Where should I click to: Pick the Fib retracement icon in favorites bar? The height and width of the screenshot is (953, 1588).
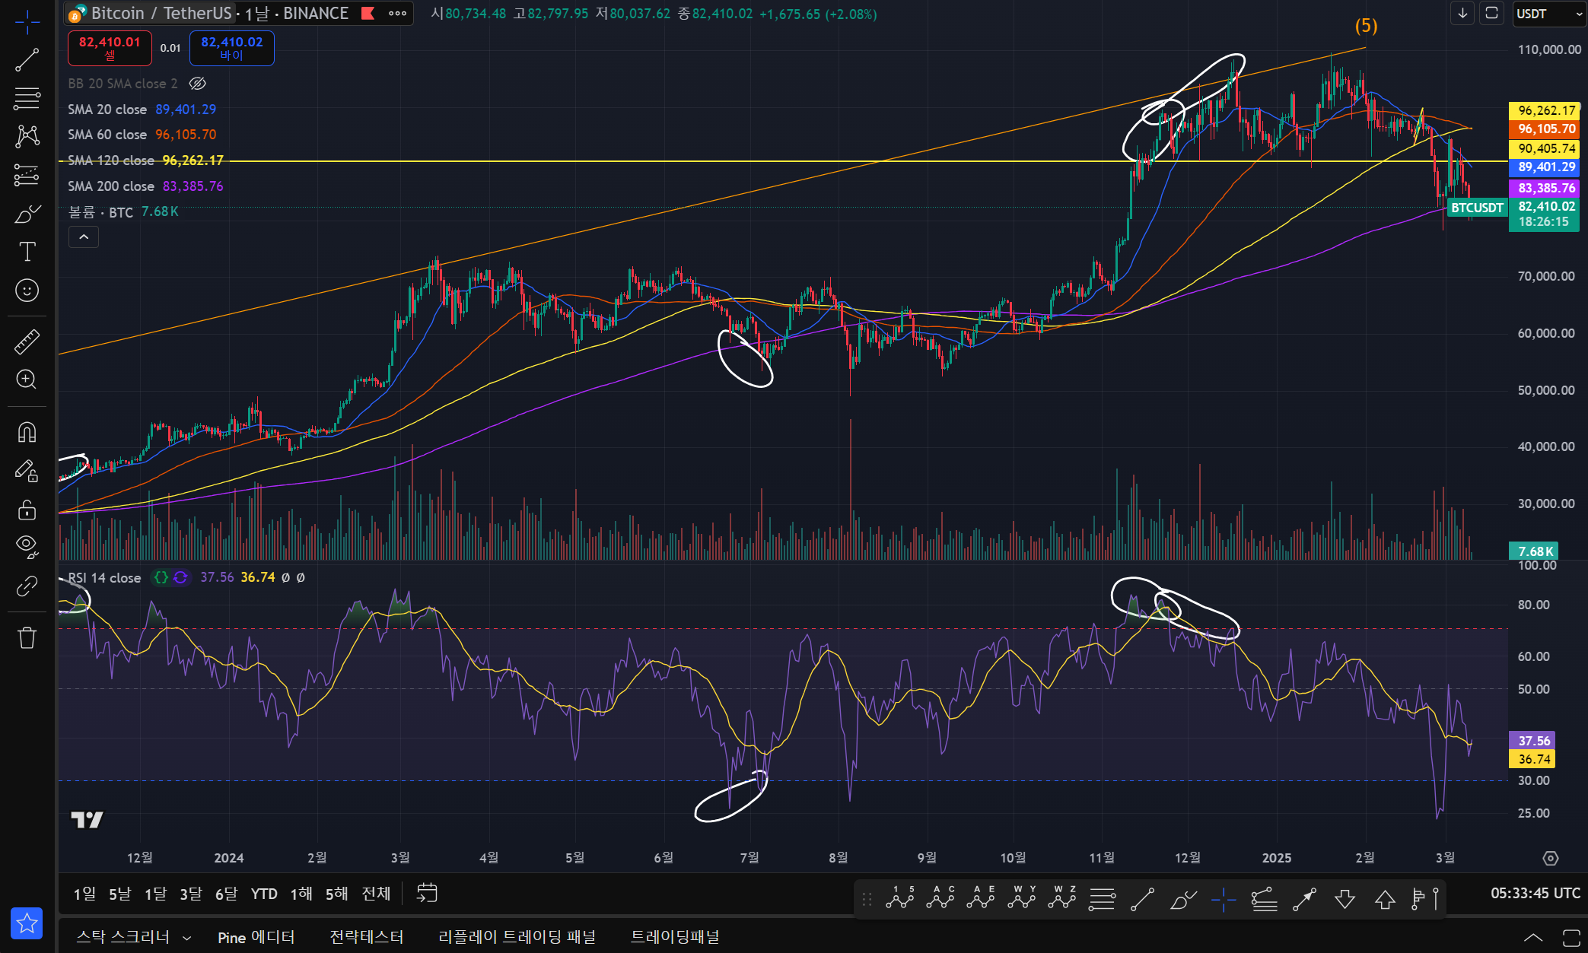coord(1103,900)
